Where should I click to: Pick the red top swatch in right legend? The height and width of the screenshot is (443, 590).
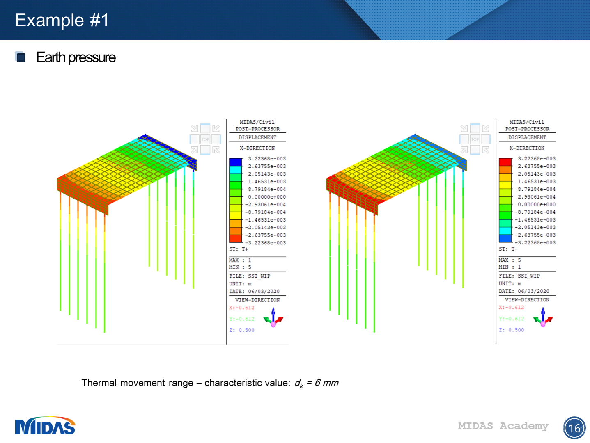505,162
